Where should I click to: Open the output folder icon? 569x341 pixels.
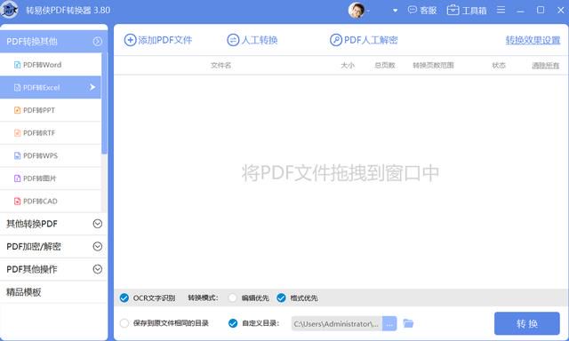[408, 323]
